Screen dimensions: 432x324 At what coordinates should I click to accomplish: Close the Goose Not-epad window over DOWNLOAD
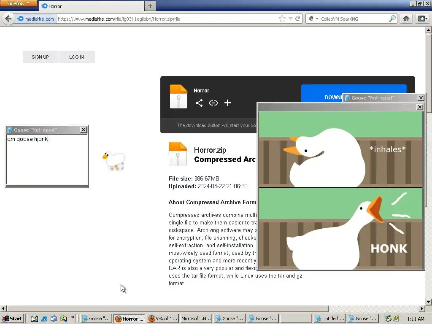point(421,98)
